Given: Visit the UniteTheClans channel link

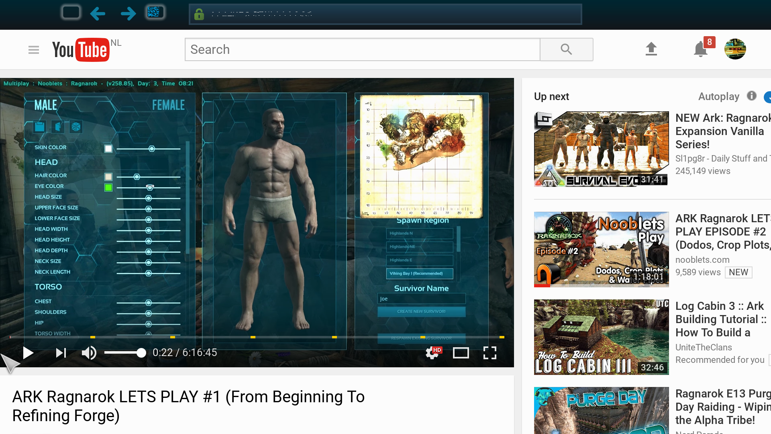Looking at the screenshot, I should pyautogui.click(x=704, y=347).
